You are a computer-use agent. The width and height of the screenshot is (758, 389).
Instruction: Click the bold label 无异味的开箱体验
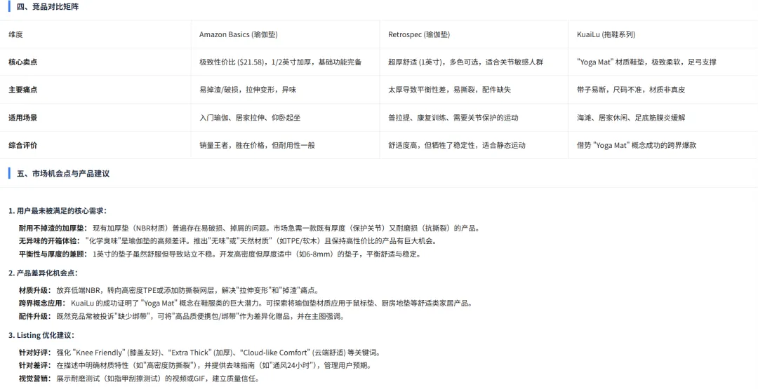50,241
